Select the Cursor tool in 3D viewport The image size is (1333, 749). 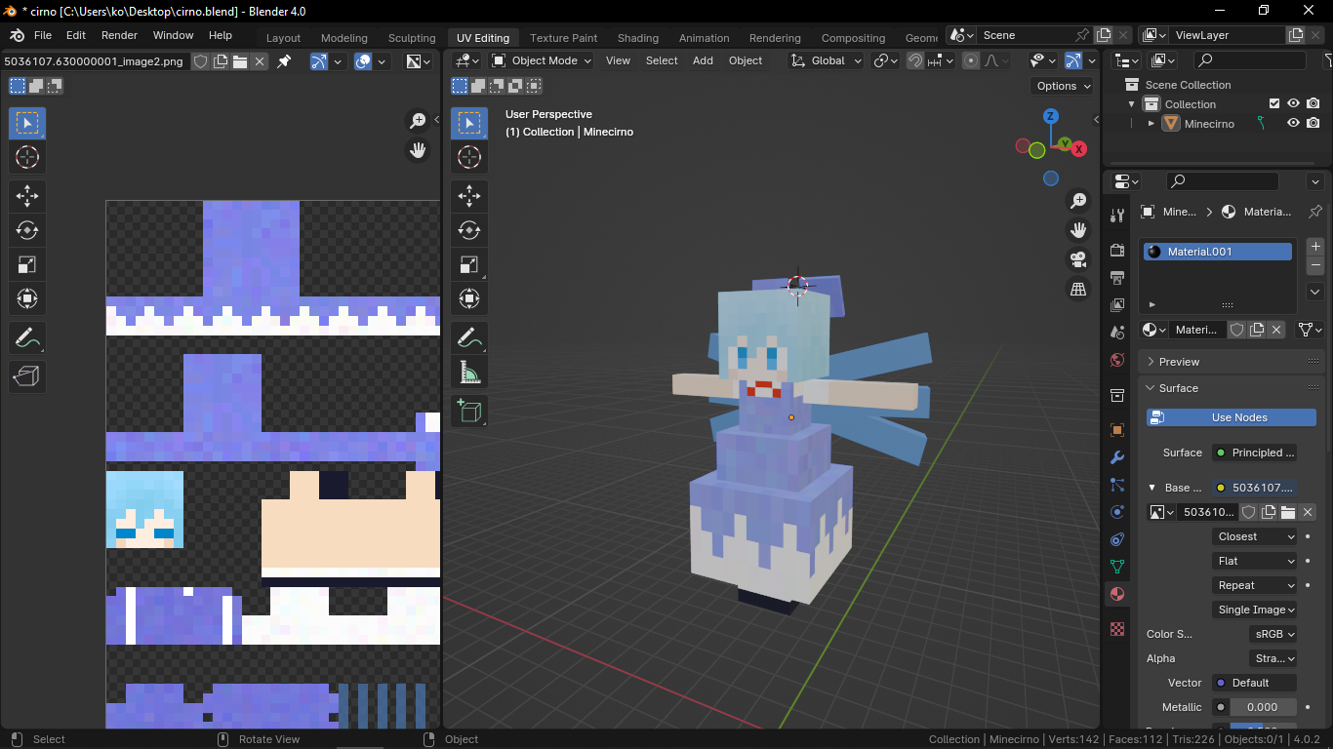[x=469, y=157]
